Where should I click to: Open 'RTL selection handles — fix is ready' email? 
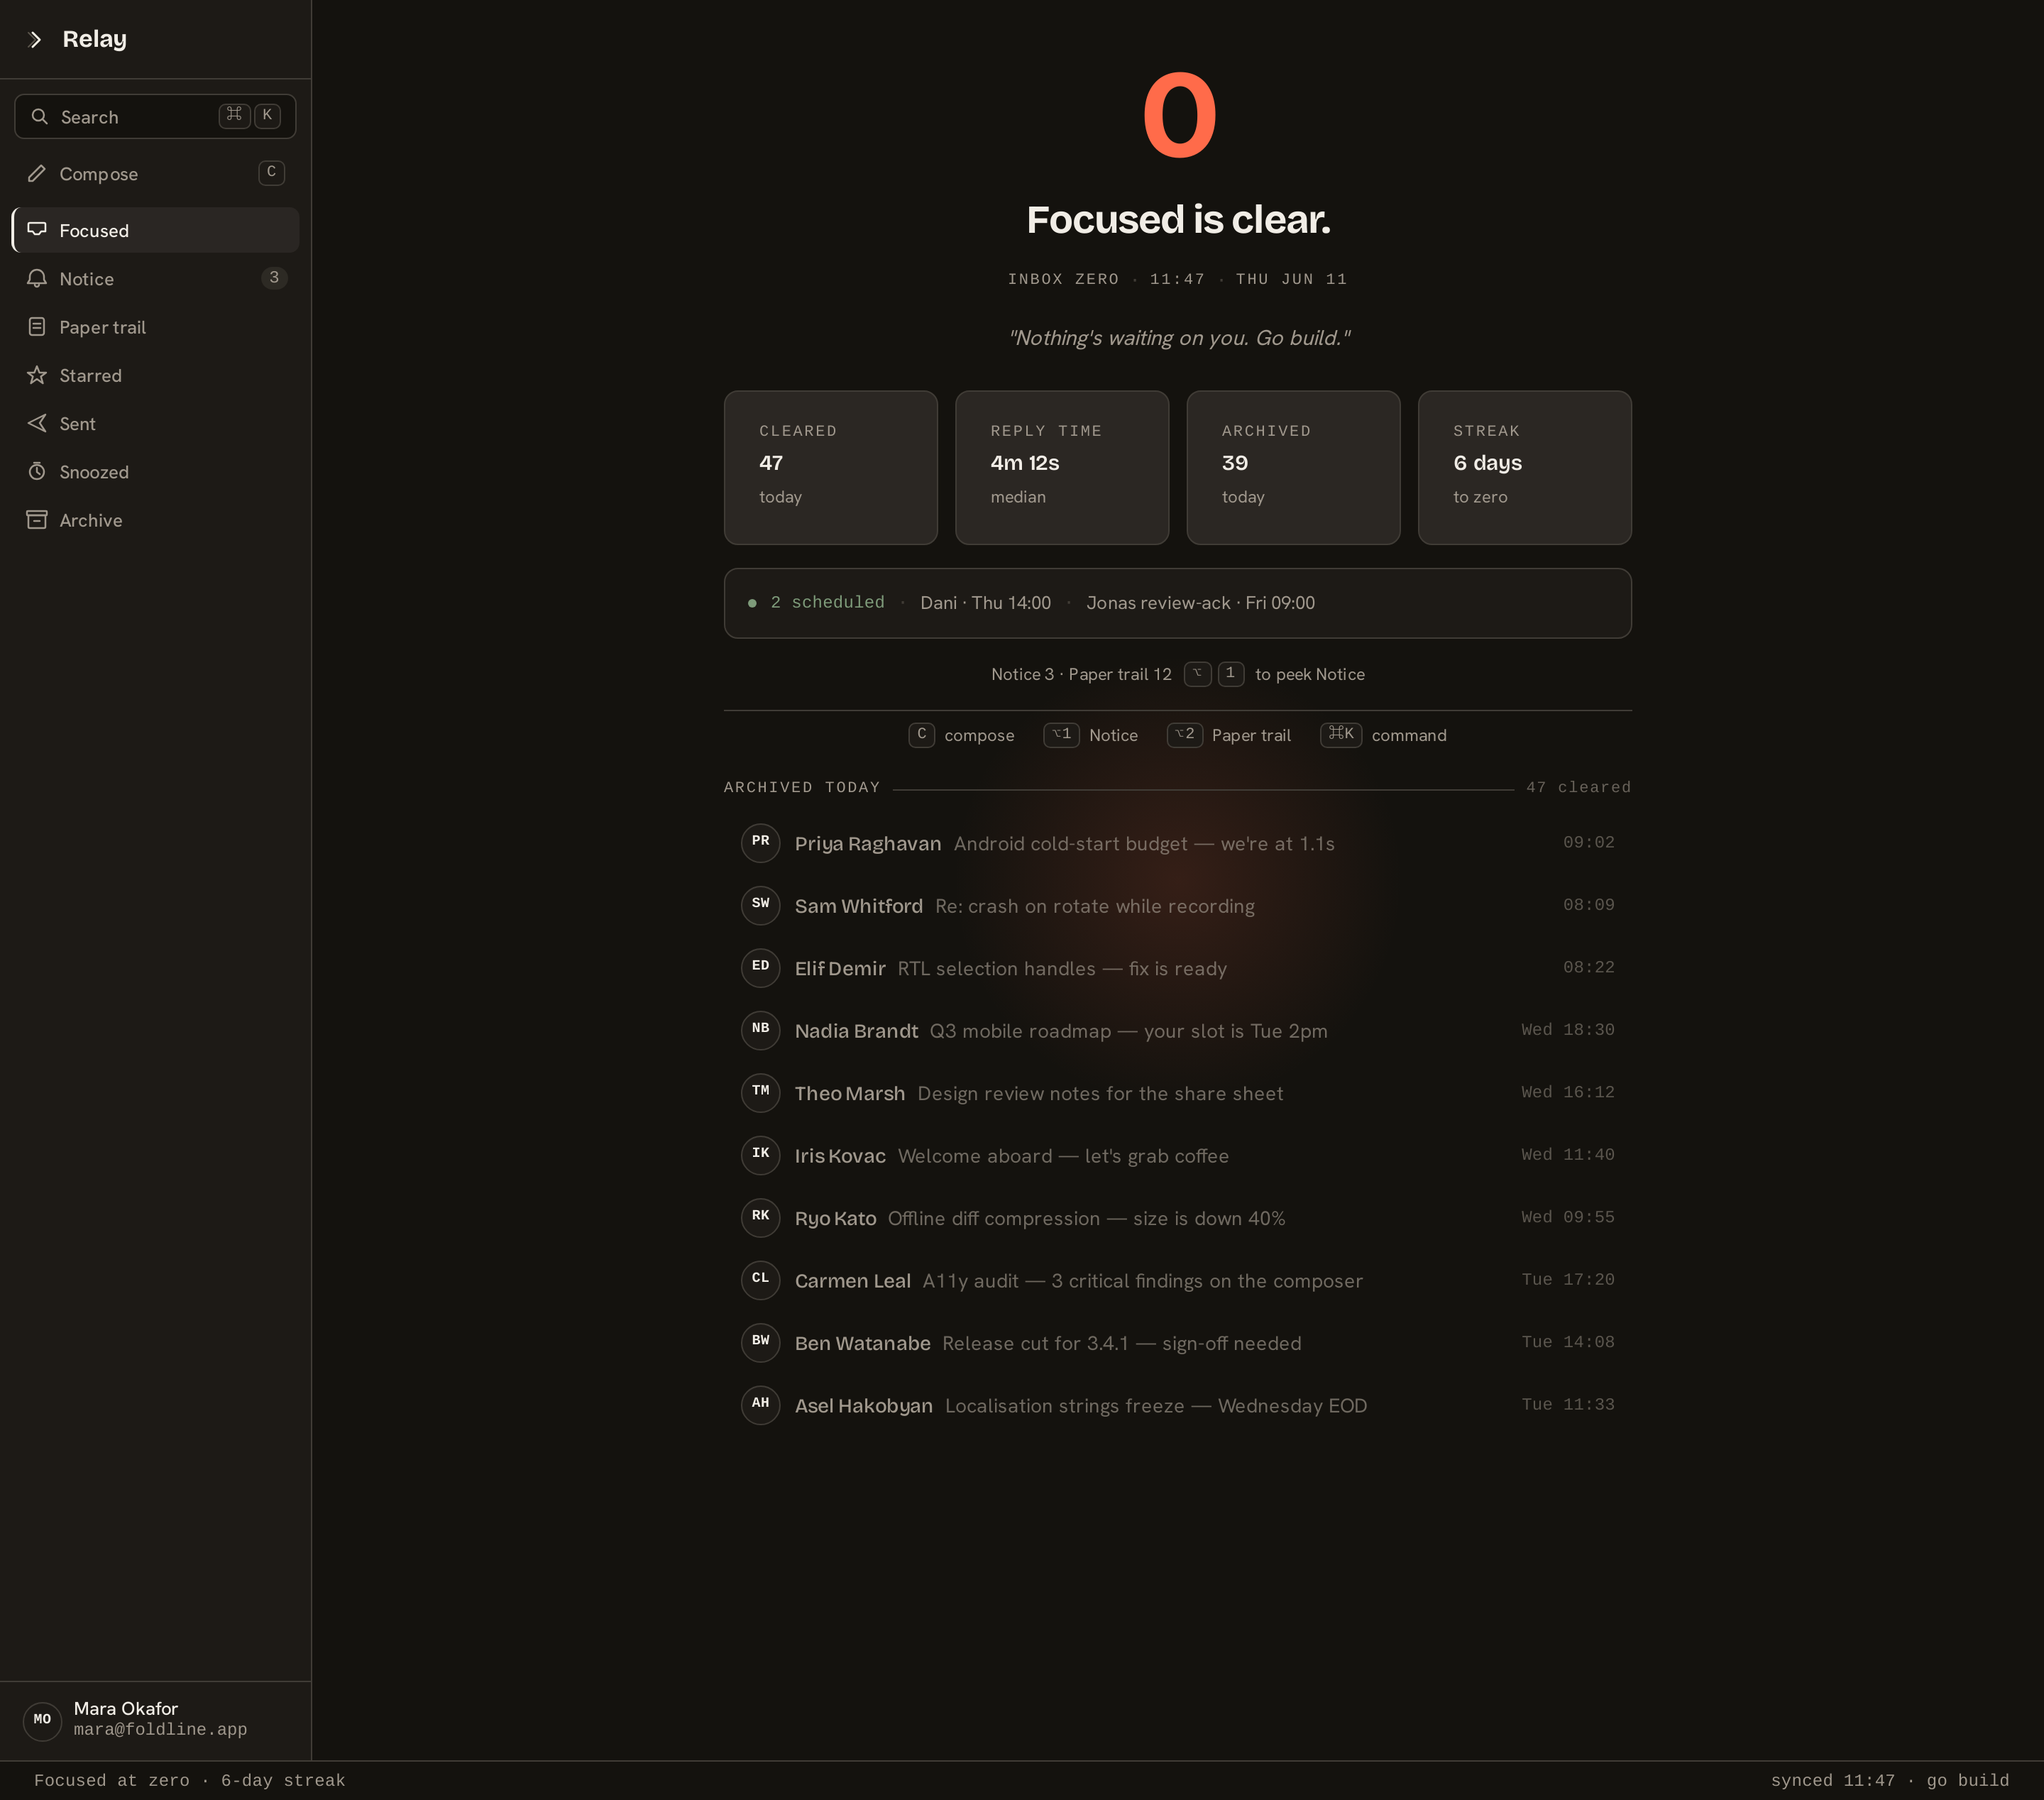pyautogui.click(x=1062, y=969)
